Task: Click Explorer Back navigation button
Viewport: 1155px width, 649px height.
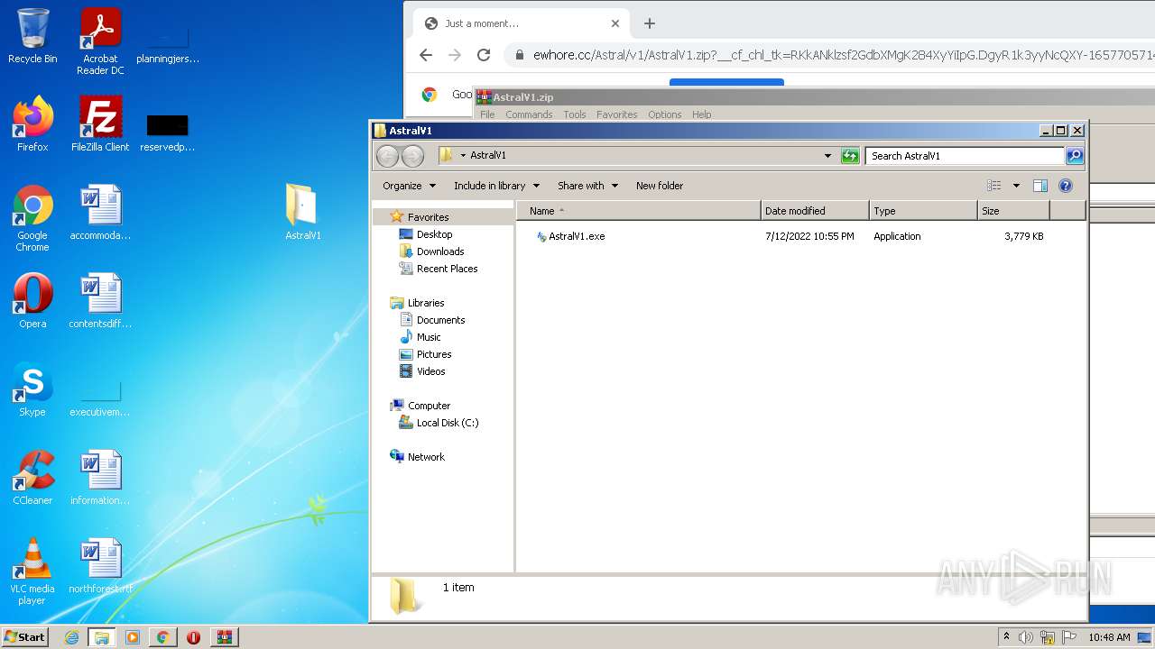Action: pyautogui.click(x=387, y=156)
